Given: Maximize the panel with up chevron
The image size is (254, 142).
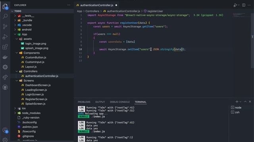Looking at the screenshot, I should [245, 102].
